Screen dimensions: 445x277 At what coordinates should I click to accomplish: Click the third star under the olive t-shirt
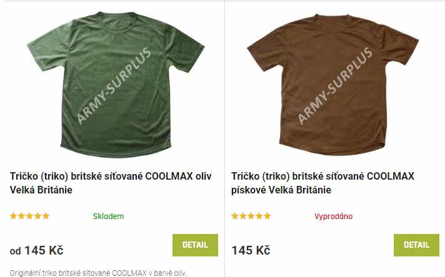coord(29,216)
